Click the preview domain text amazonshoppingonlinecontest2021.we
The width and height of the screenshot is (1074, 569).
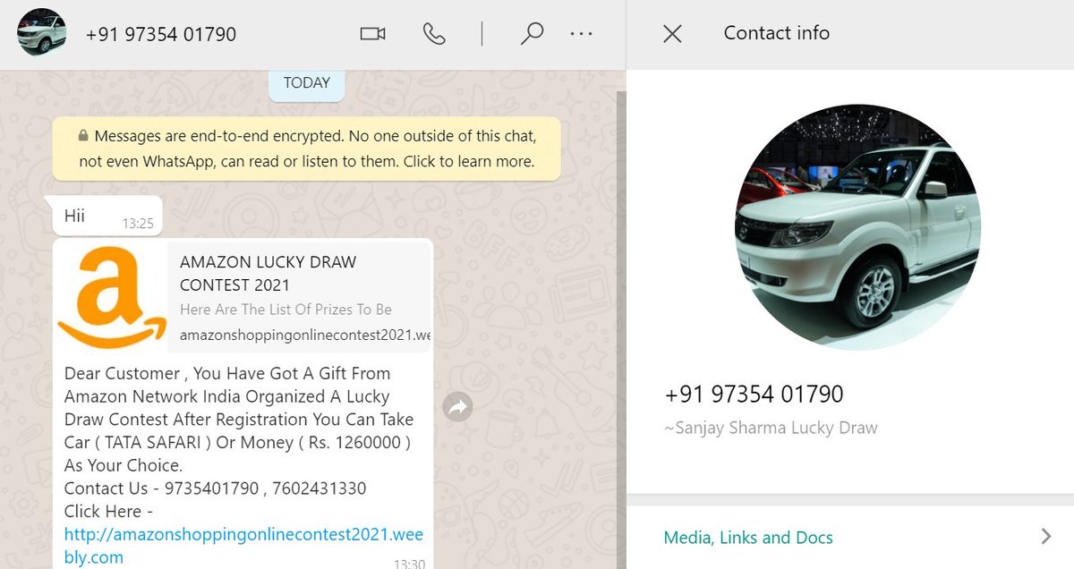point(305,335)
